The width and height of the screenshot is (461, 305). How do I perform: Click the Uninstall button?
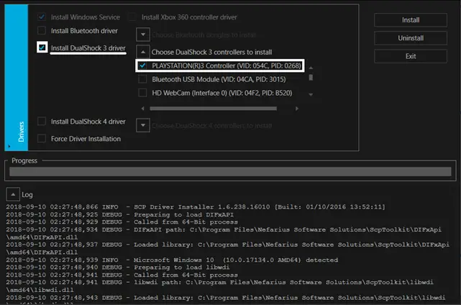[x=411, y=38]
